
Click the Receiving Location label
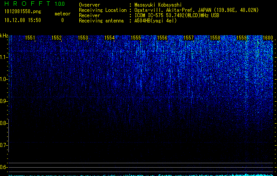[x=103, y=10]
